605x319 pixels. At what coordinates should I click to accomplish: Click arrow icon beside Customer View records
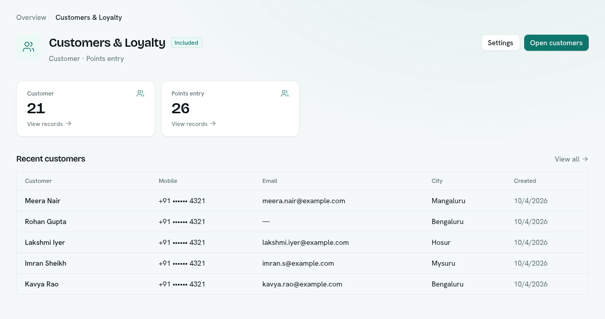pyautogui.click(x=69, y=123)
